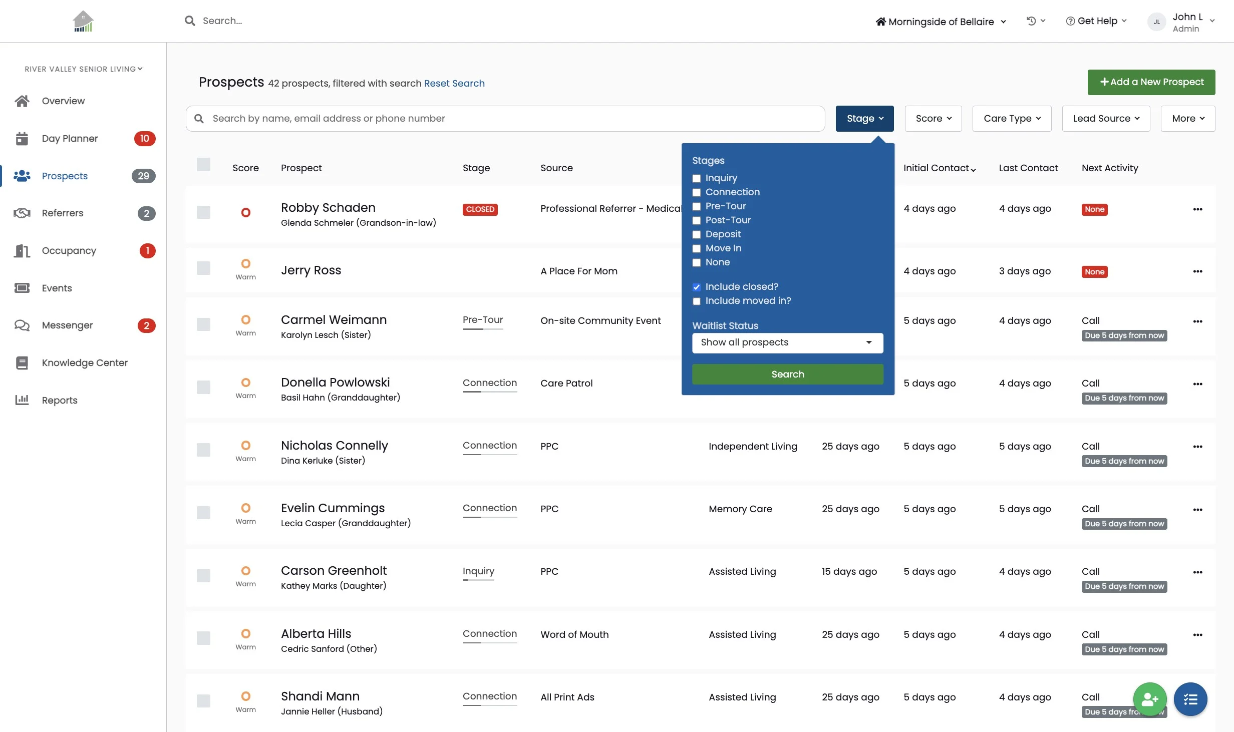Open Robby Schaden's prospect profile

(x=328, y=207)
